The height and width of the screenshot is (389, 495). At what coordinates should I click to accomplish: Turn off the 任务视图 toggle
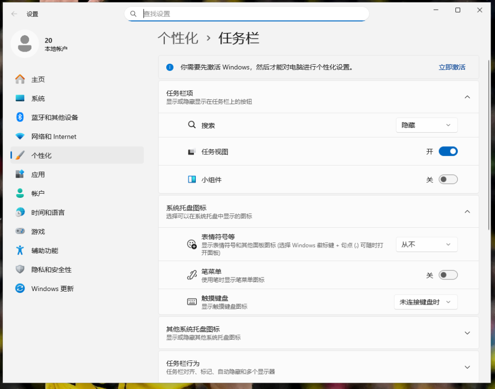(x=448, y=152)
